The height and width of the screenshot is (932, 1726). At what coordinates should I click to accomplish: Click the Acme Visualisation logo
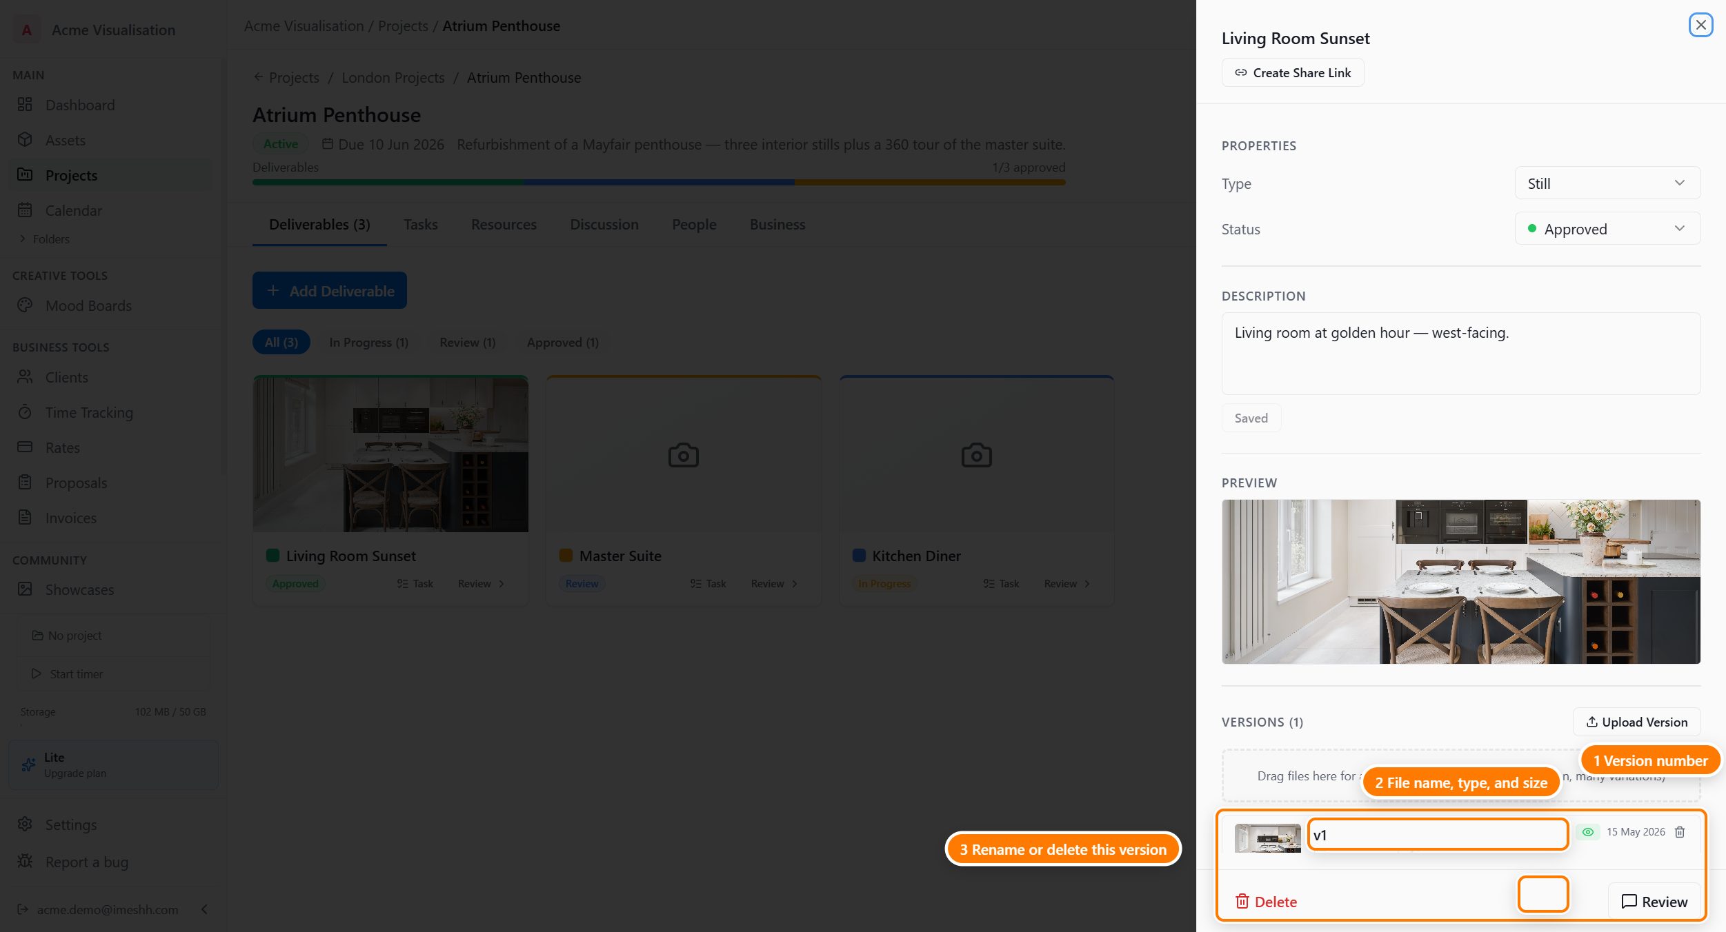(x=26, y=30)
